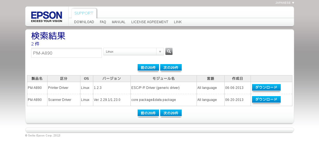Click the magnifier search icon button
Viewport: 319px width, 145px height.
coord(169,51)
